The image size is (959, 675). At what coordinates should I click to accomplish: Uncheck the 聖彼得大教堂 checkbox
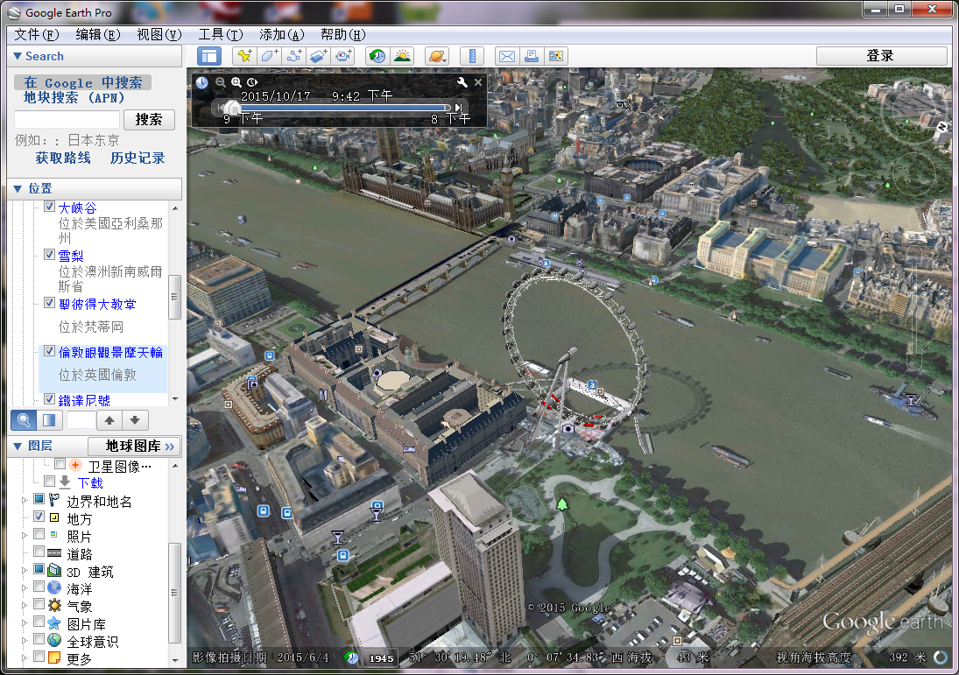[x=50, y=303]
